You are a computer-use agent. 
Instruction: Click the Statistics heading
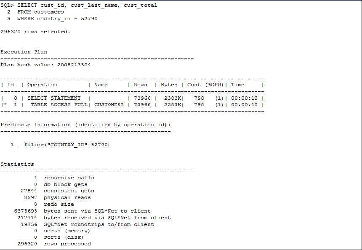17,164
